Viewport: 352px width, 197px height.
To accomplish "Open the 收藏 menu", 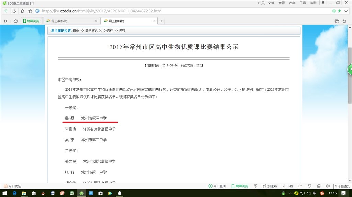I will click(292, 3).
